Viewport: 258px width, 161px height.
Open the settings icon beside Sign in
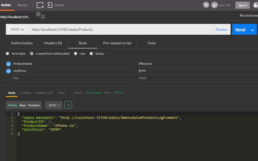[x=256, y=5]
